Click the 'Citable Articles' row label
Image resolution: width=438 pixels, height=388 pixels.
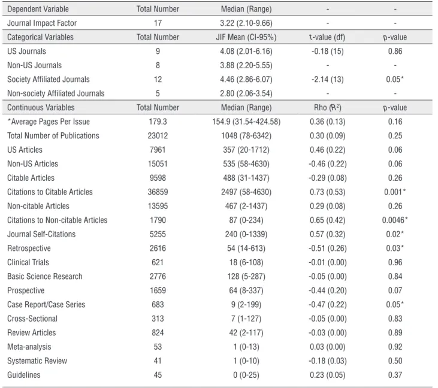(x=31, y=178)
